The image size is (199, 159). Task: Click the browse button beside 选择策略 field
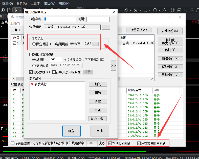point(106,27)
